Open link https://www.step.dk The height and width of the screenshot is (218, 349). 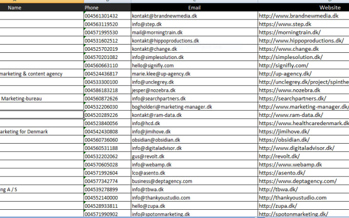[285, 24]
